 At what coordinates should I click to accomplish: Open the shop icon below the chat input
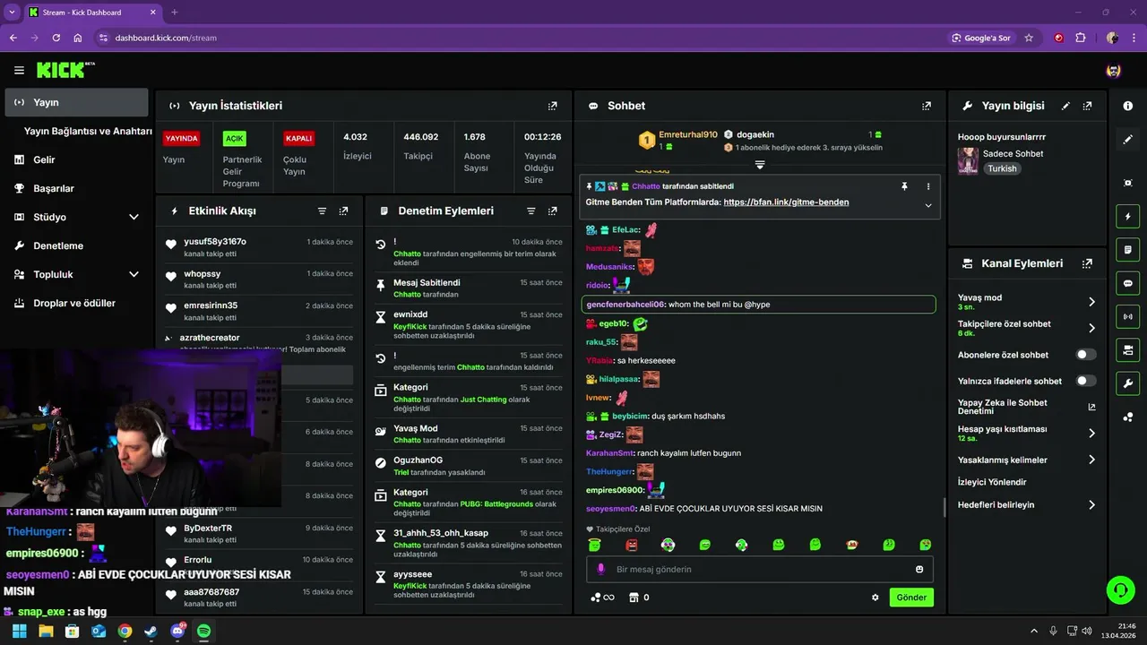click(x=634, y=598)
